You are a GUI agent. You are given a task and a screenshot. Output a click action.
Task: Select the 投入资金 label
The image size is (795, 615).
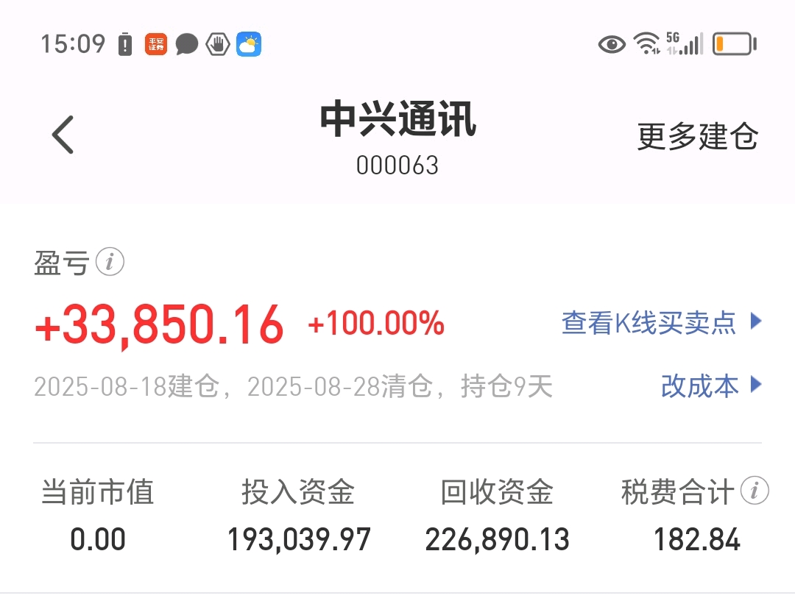click(x=298, y=491)
